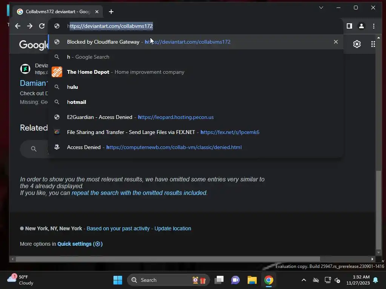Open Chrome side panel

tap(349, 26)
